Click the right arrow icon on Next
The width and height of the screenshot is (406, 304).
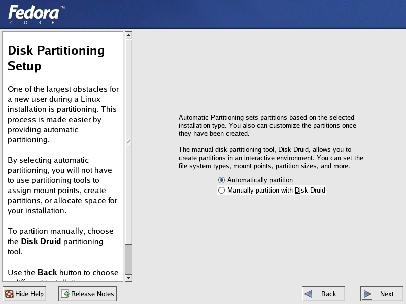click(367, 294)
